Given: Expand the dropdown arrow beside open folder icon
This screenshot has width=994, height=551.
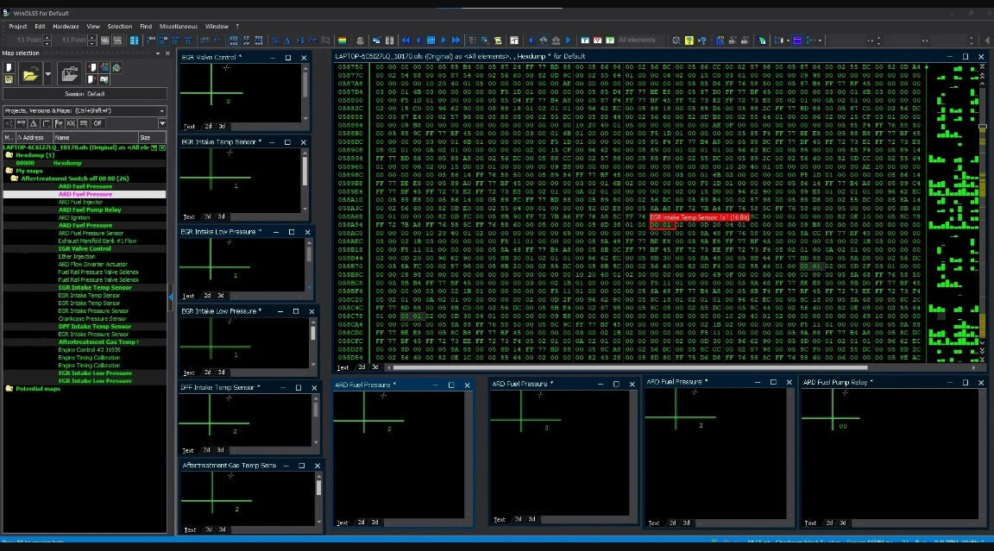Looking at the screenshot, I should click(x=47, y=75).
